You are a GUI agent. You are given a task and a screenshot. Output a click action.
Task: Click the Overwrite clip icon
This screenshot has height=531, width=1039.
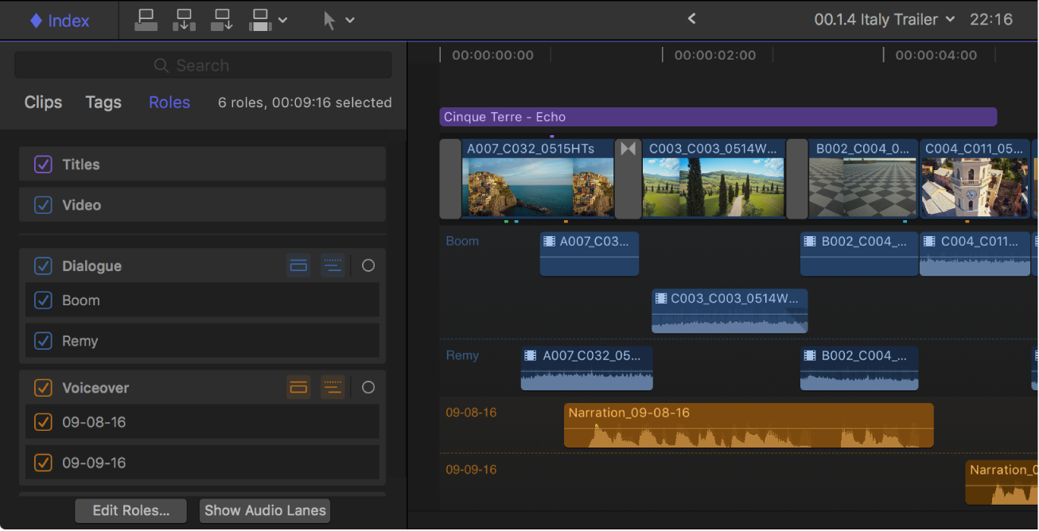point(260,19)
